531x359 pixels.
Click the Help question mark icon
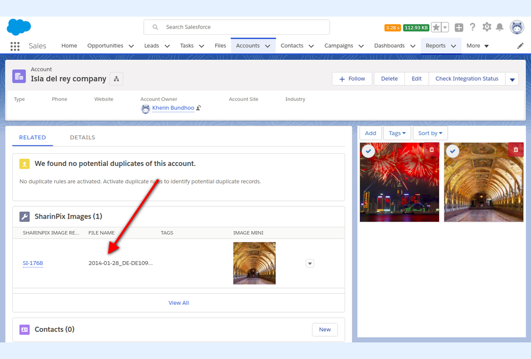click(472, 27)
